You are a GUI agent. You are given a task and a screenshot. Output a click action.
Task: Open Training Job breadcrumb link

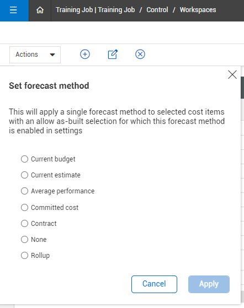coord(96,10)
